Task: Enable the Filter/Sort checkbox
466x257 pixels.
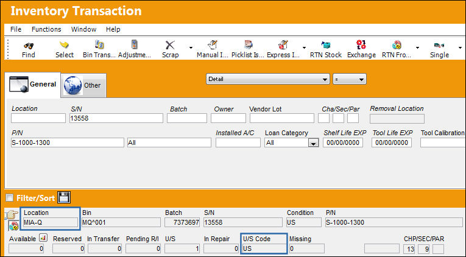Action: tap(10, 197)
